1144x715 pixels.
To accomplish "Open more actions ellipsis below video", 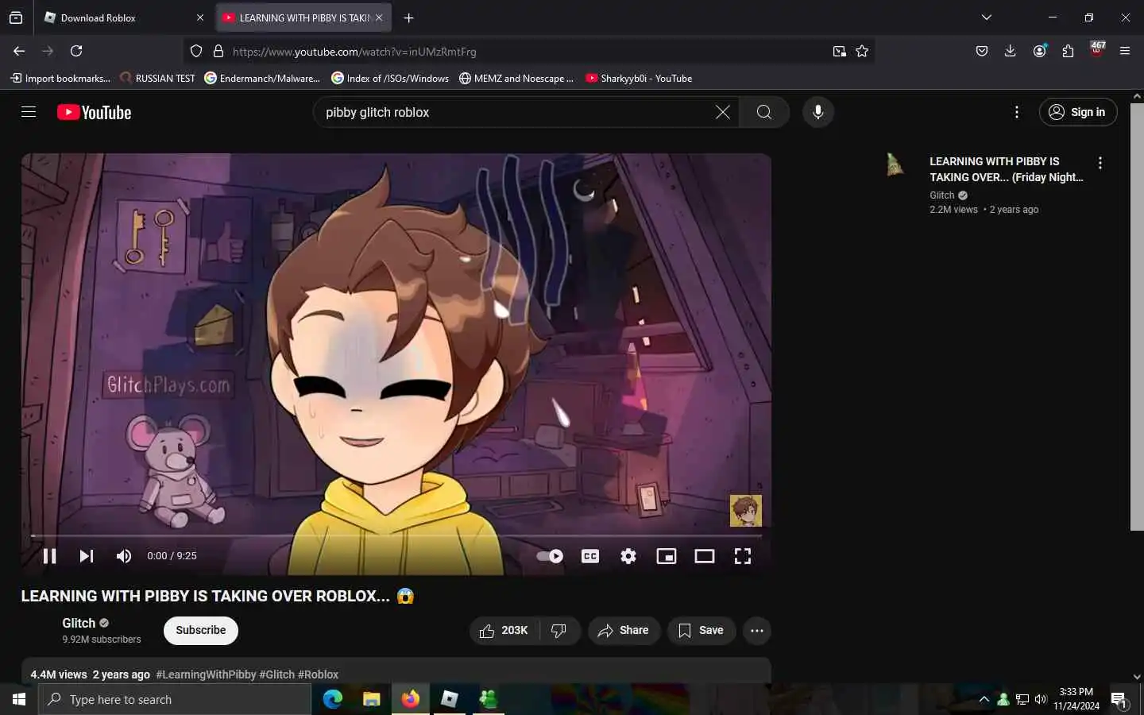I will (x=757, y=631).
